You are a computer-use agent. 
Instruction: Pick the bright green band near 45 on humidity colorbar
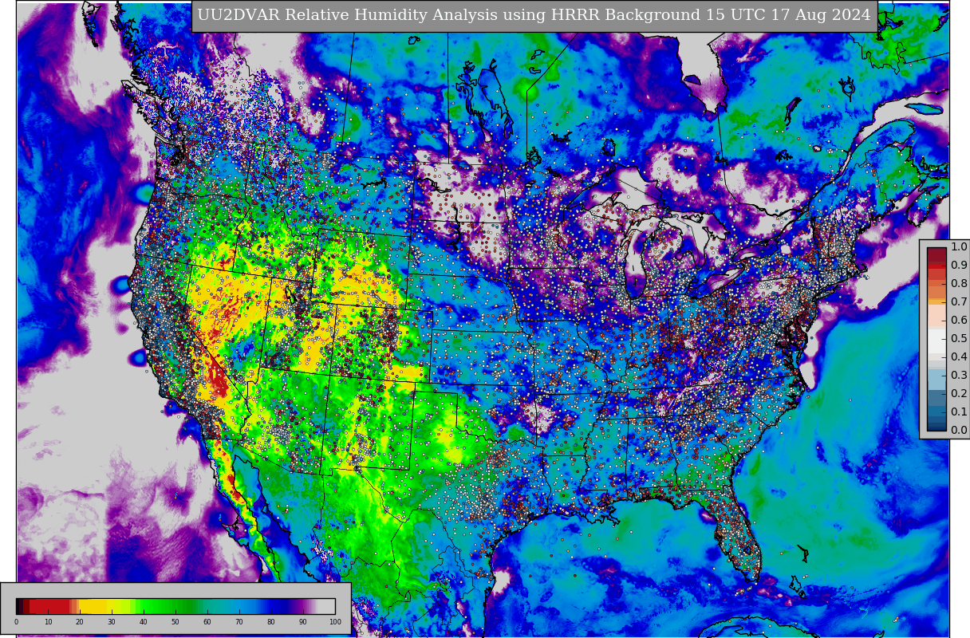pyautogui.click(x=160, y=606)
